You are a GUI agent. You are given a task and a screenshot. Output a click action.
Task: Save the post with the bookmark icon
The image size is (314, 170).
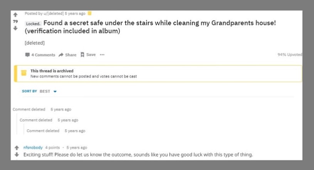pyautogui.click(x=82, y=55)
